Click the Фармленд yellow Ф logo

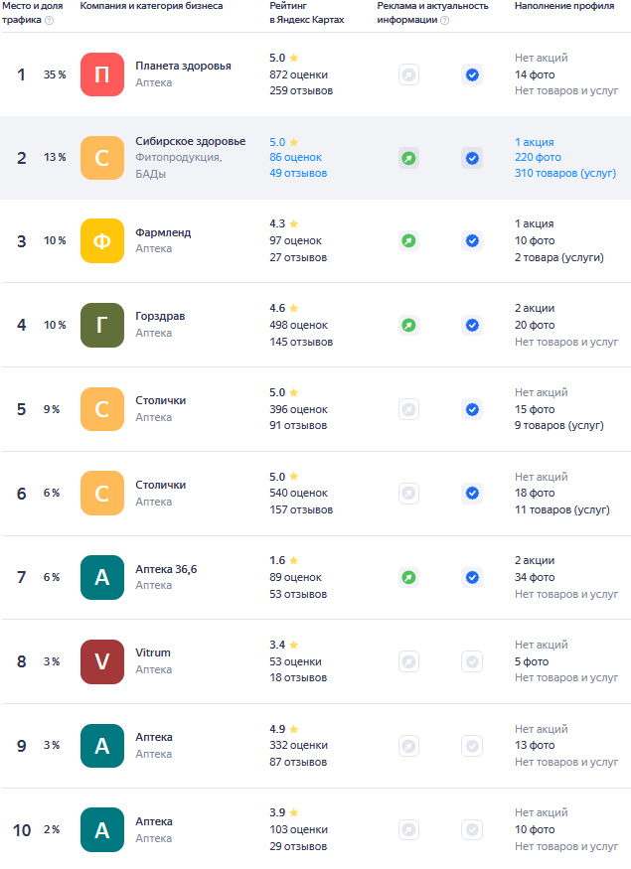click(x=102, y=240)
